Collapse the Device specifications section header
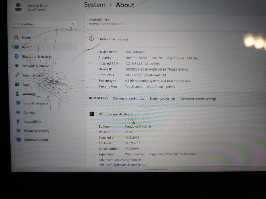 click(175, 39)
